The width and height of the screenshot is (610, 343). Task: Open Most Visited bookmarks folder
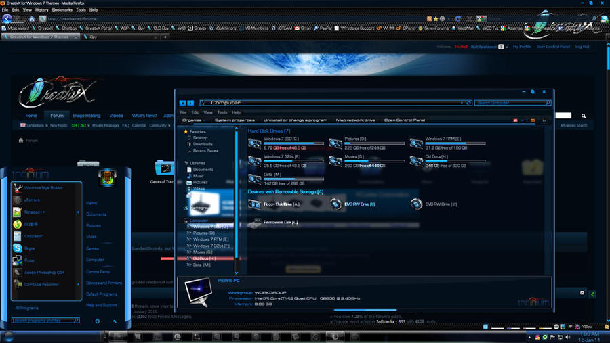16,28
